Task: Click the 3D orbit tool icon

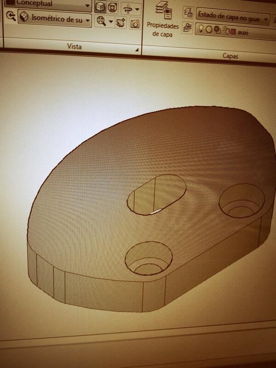Action: 128,9
